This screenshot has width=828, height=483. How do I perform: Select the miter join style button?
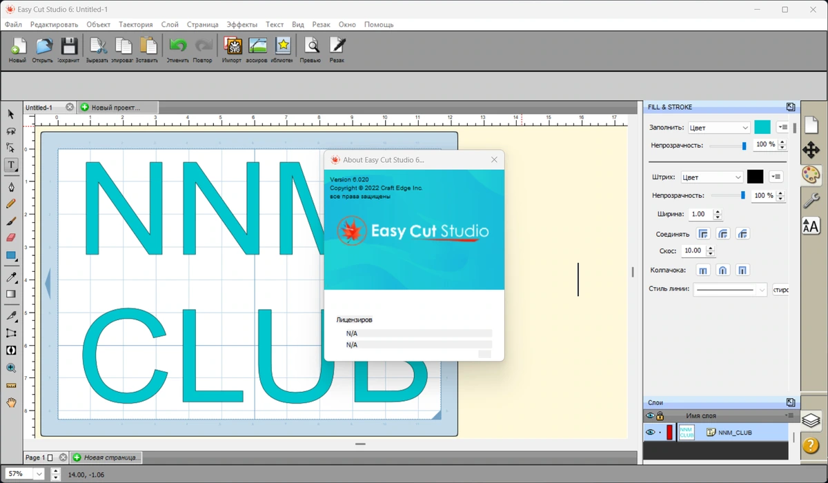703,234
